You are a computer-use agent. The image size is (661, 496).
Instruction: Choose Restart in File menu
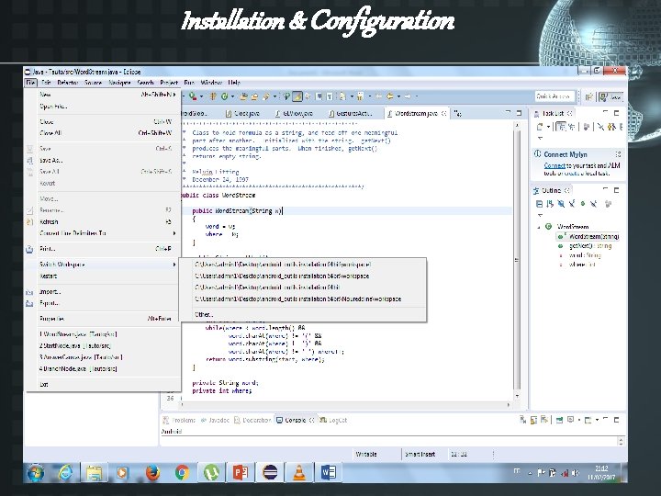pyautogui.click(x=103, y=276)
